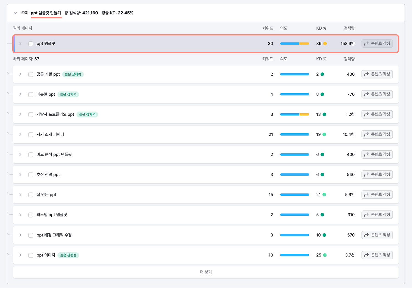Click the yellow KD dot for 'ppt 템플릿'
This screenshot has height=288, width=412.
pos(325,44)
